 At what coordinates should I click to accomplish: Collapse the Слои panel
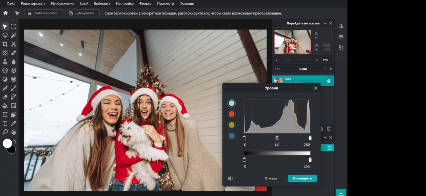325,69
